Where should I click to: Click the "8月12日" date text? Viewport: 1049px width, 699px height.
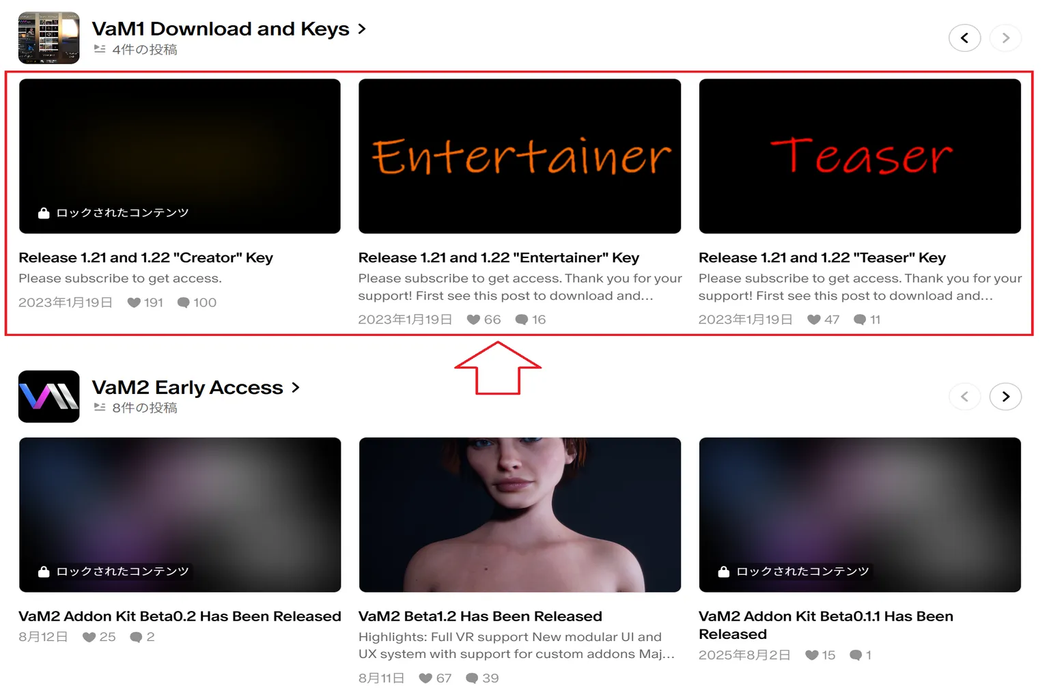[x=43, y=637]
